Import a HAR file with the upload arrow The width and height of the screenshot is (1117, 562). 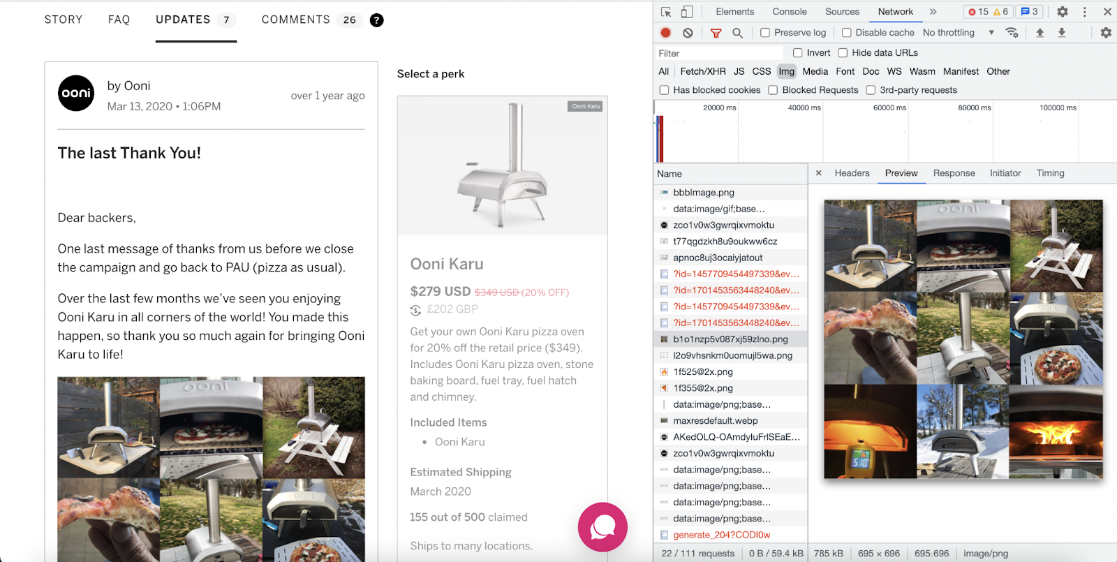(x=1040, y=33)
